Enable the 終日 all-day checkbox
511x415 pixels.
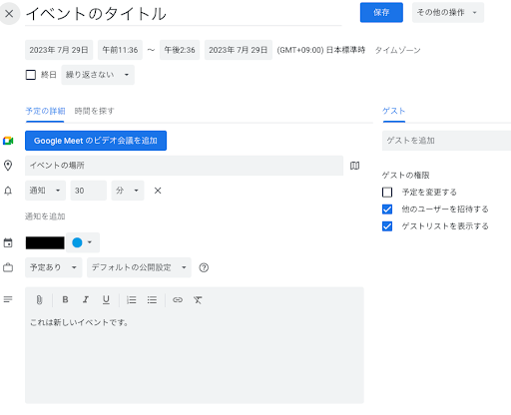(31, 75)
